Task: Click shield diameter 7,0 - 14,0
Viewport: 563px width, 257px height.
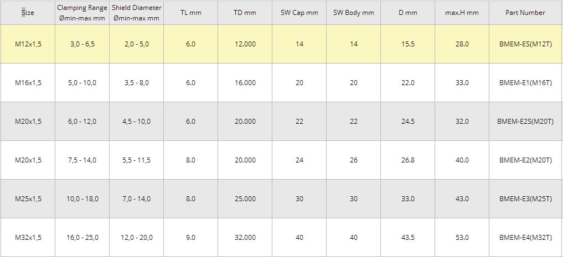Action: pyautogui.click(x=136, y=199)
